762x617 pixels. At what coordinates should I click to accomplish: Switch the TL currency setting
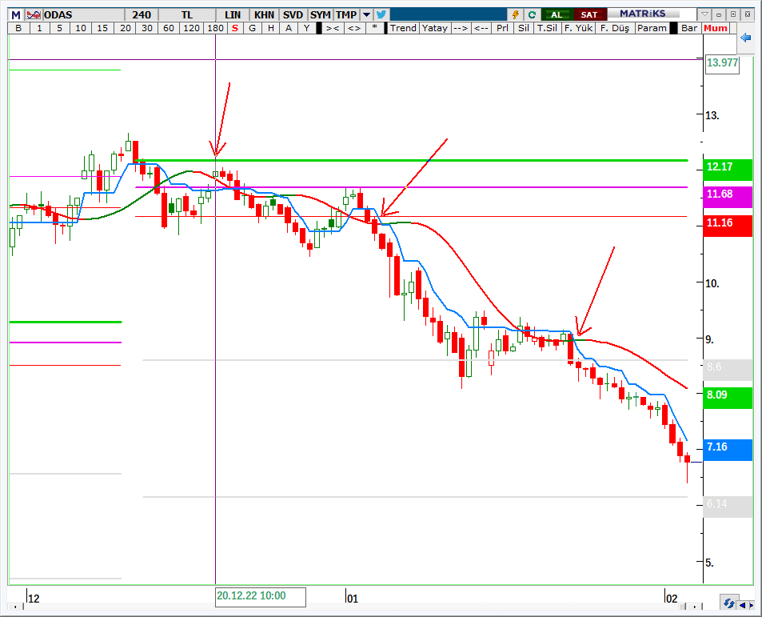click(187, 14)
